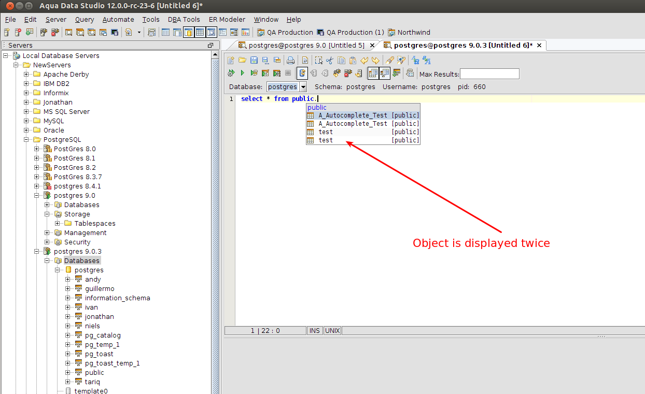Screen dimensions: 645x394
Task: Select the IBM DB2 folder
Action: coord(57,83)
